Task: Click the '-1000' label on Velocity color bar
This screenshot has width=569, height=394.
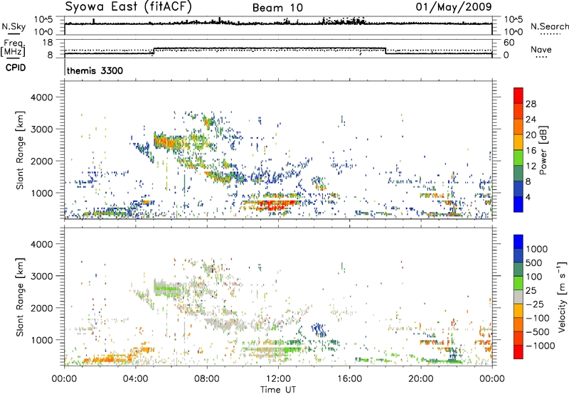Action: pyautogui.click(x=540, y=346)
